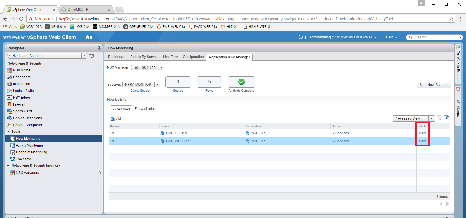
Task: Expand the NSX Managers chevron
Action: point(100,173)
